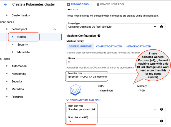Viewport: 171px width, 127px height.
Task: Click the Boot disk size field
Action: click(x=111, y=121)
